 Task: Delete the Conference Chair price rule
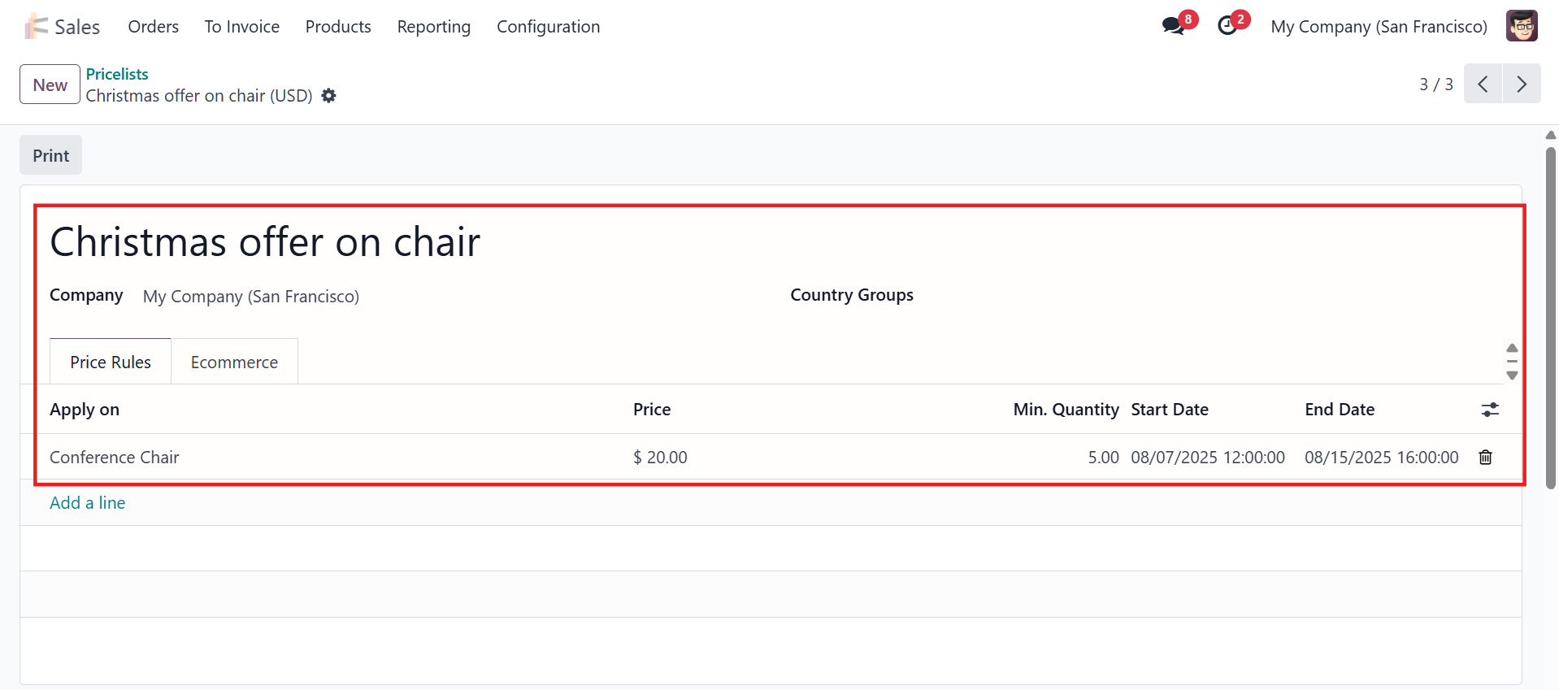click(x=1486, y=457)
